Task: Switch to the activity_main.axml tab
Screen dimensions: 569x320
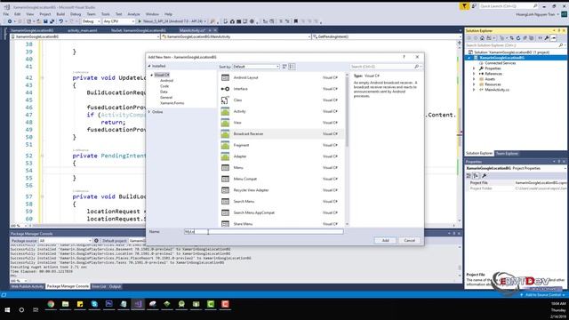Action: click(83, 30)
